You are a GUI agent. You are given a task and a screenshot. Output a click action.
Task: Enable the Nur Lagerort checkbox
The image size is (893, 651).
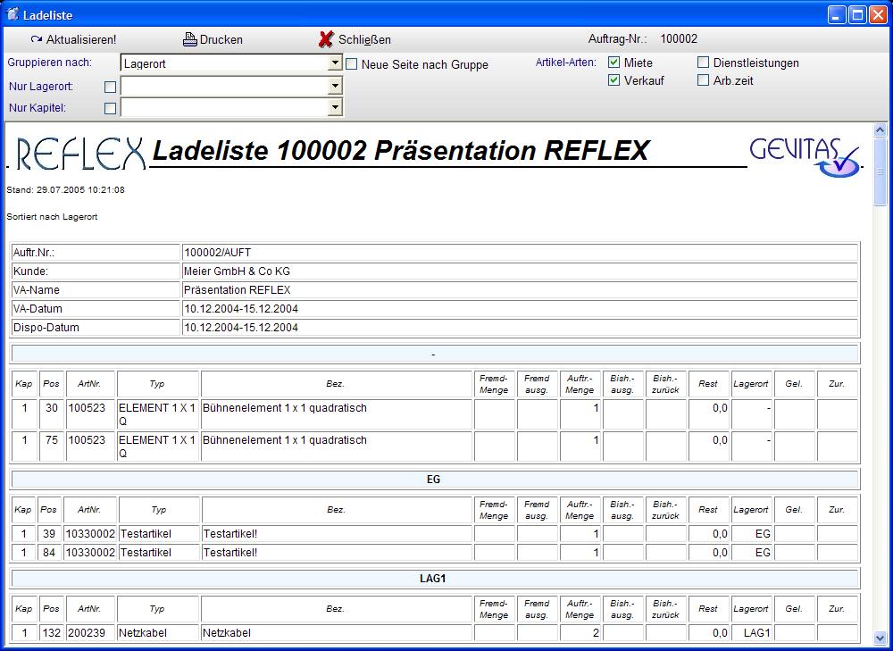[111, 88]
